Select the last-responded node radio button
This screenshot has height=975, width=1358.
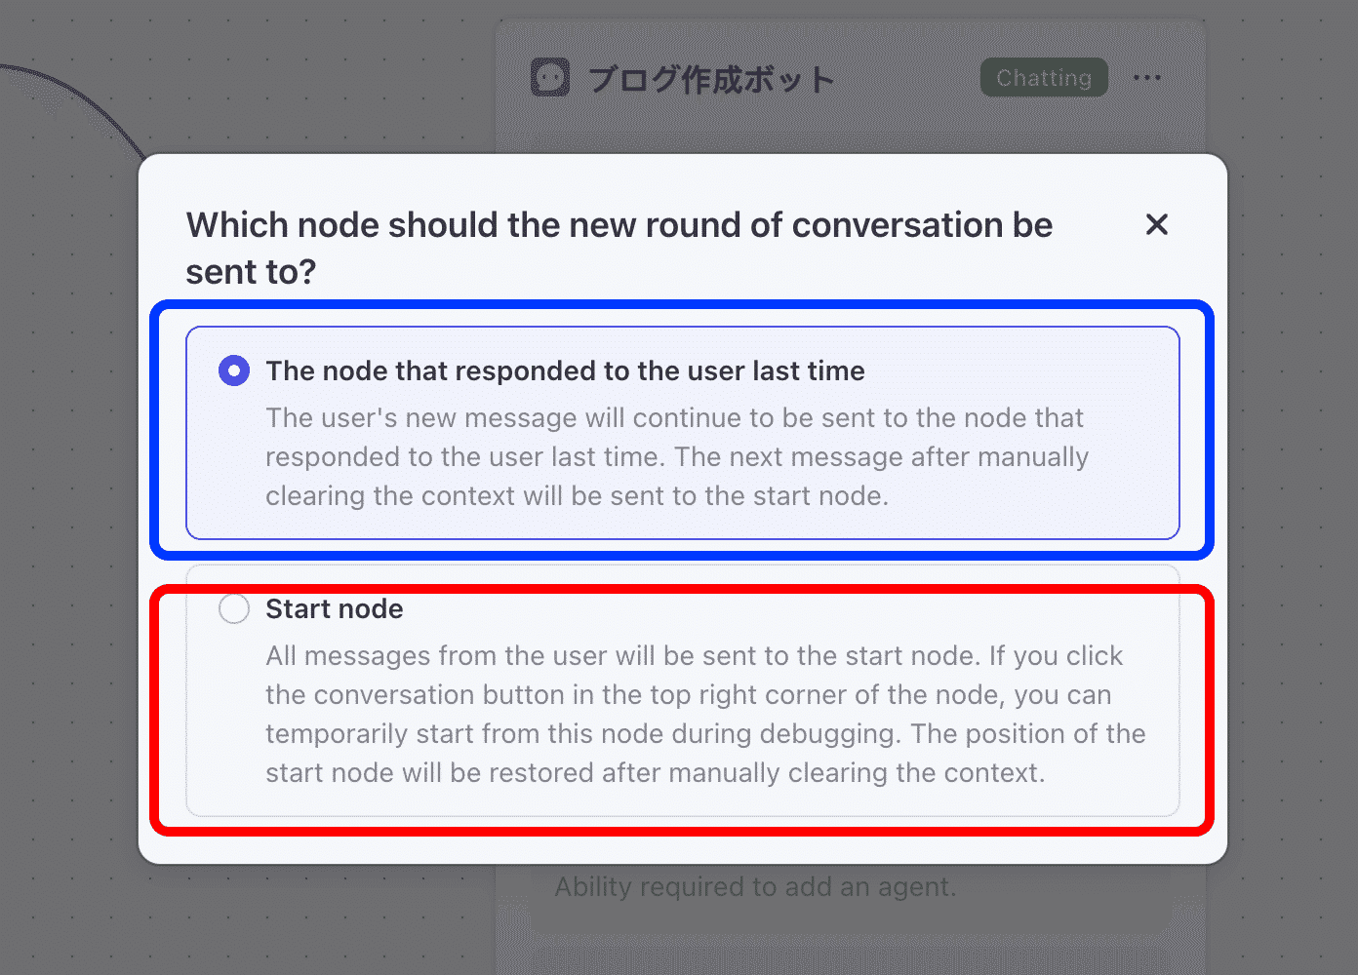coord(234,370)
